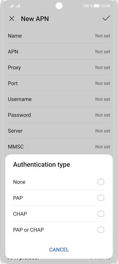Edit the Server setting

(59, 131)
